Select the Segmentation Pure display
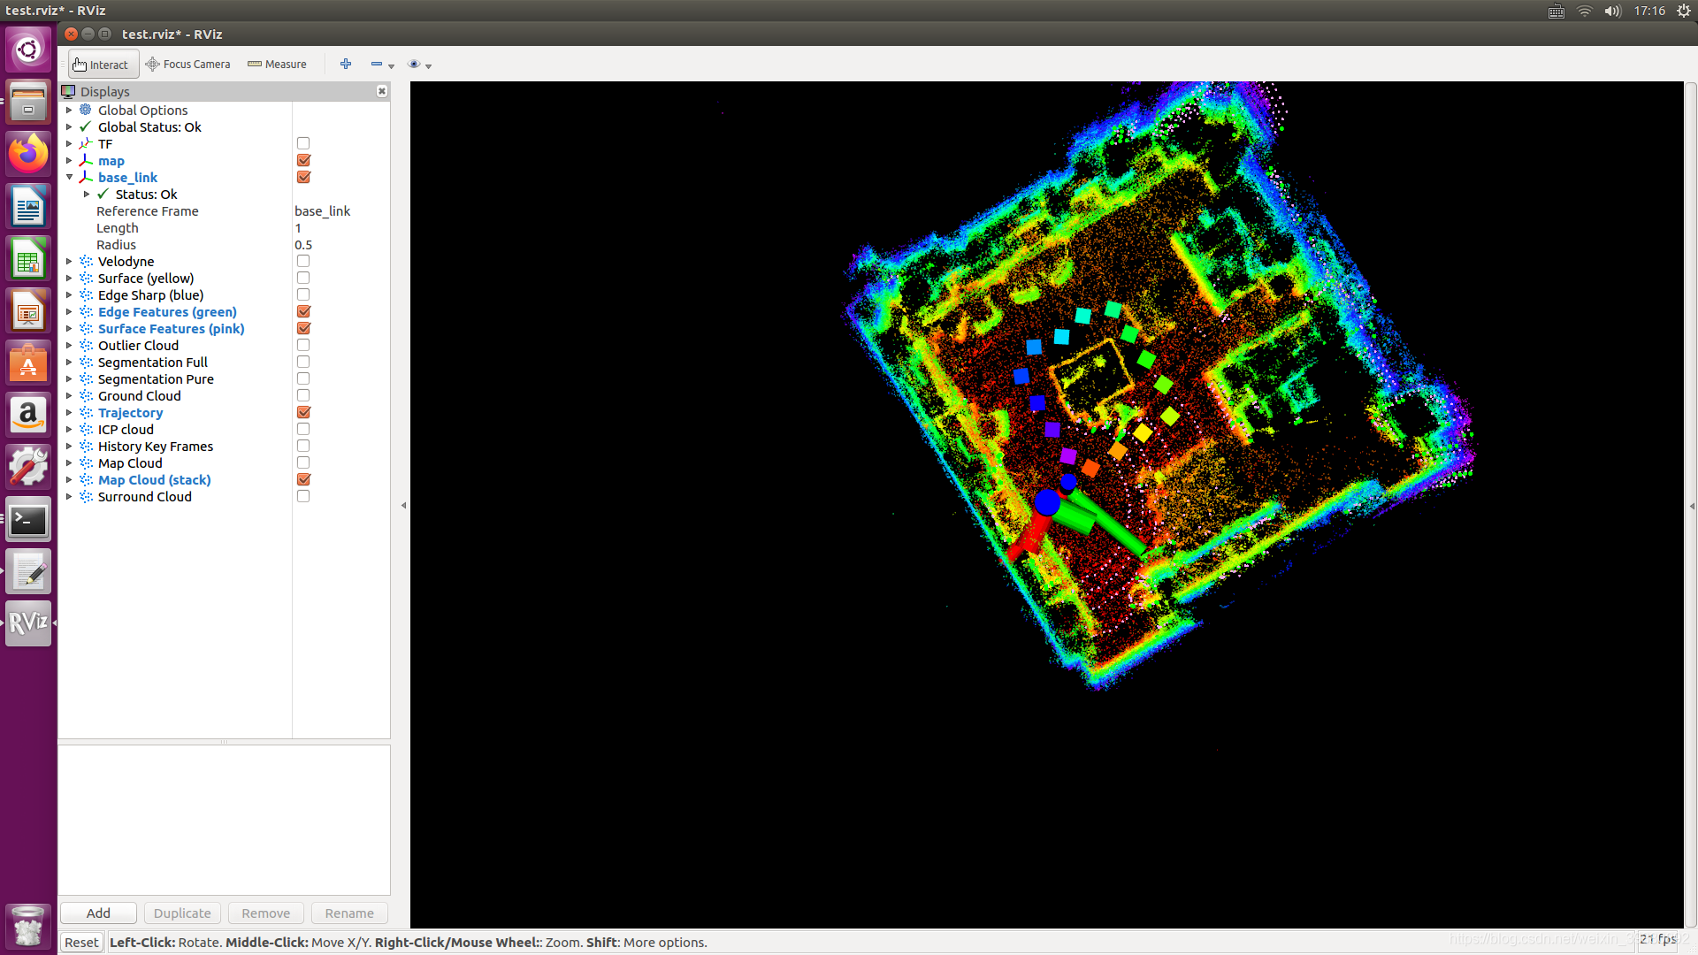This screenshot has width=1698, height=955. point(156,378)
